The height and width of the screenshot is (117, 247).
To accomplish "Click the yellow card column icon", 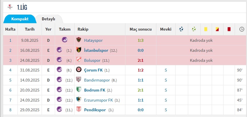I will 205,29.
